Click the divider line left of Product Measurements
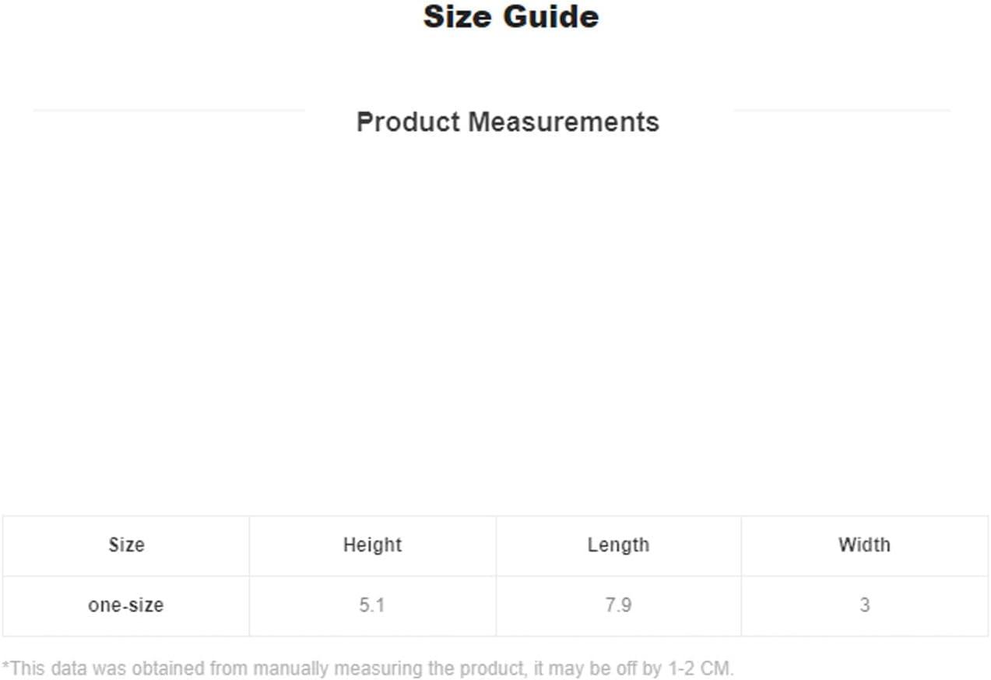The height and width of the screenshot is (680, 991). click(169, 111)
